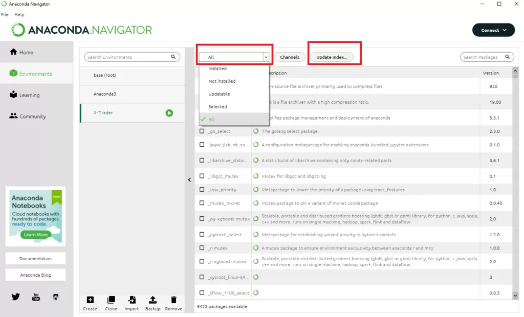Screen dimensions: 524x317
Task: Open the File menu
Action: (x=5, y=14)
